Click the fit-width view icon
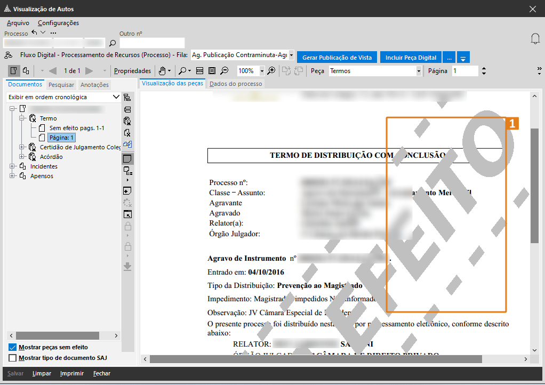The width and height of the screenshot is (545, 385). (199, 71)
